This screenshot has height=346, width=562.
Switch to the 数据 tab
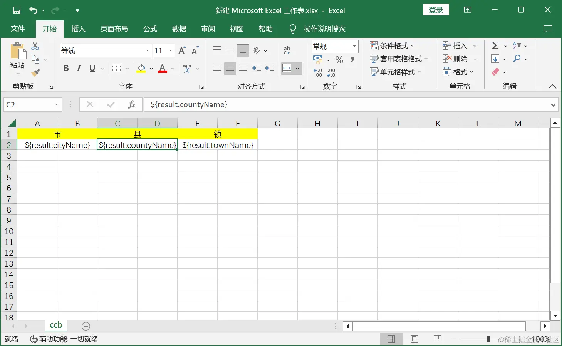point(179,29)
